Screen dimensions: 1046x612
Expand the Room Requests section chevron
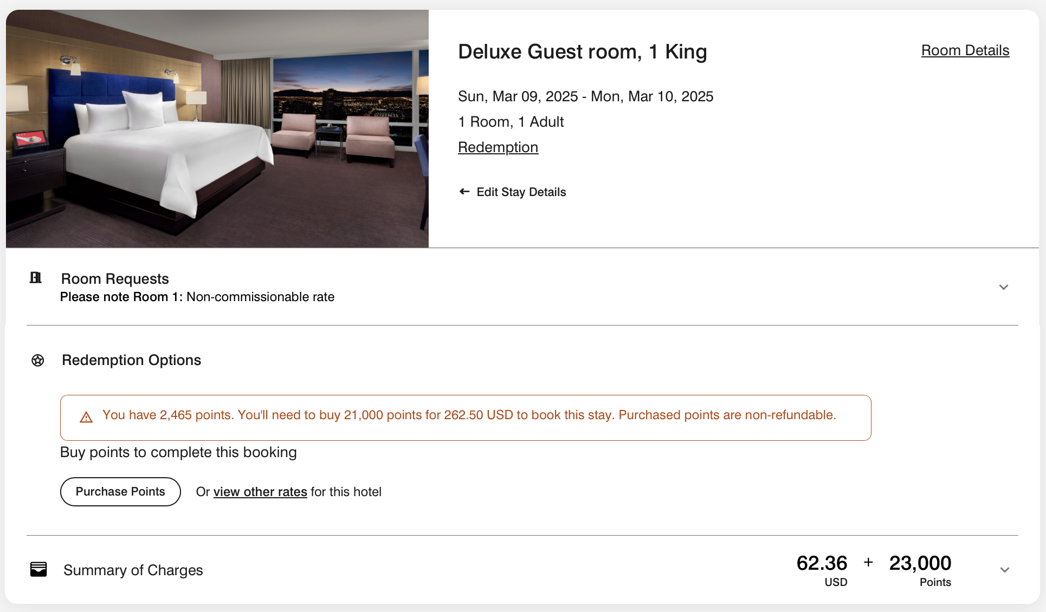point(1004,287)
